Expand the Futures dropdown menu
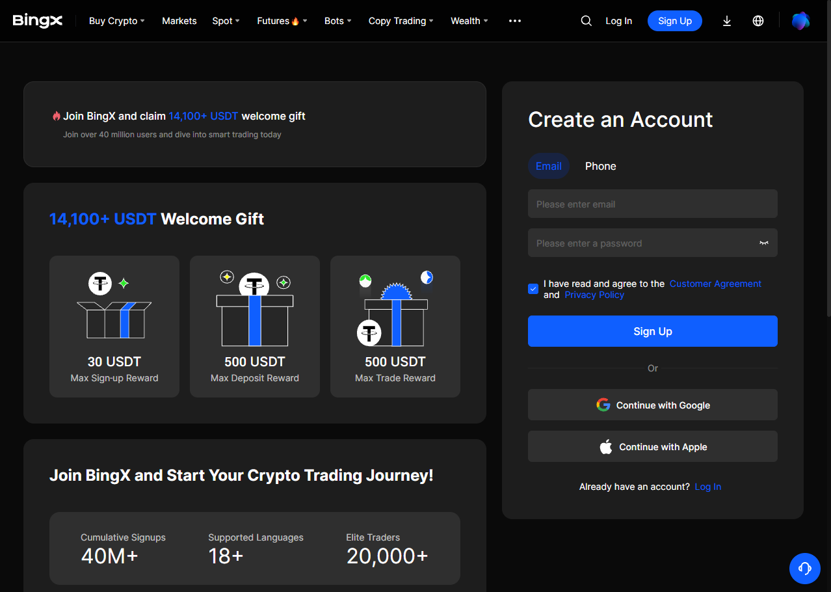 click(x=282, y=21)
